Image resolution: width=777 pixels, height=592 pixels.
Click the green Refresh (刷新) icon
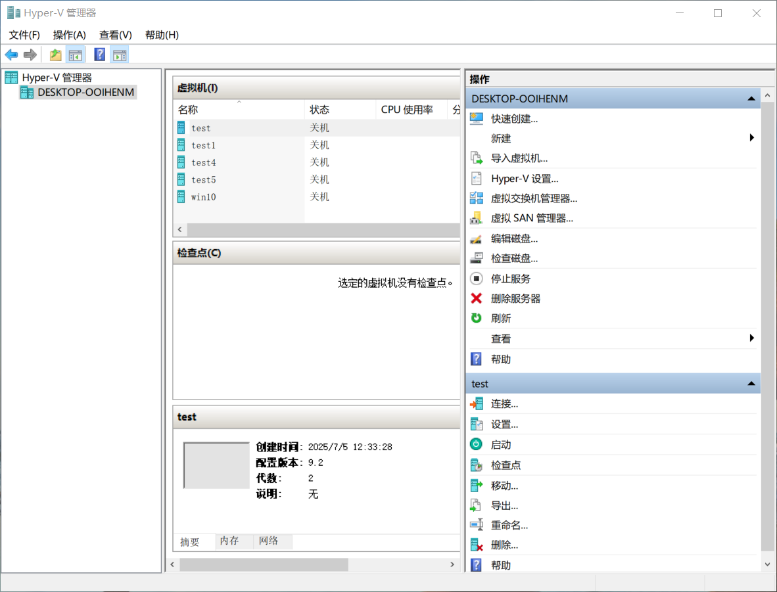pyautogui.click(x=477, y=318)
